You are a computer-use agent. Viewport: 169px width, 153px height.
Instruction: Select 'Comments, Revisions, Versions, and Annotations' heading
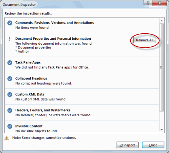pyautogui.click(x=55, y=23)
